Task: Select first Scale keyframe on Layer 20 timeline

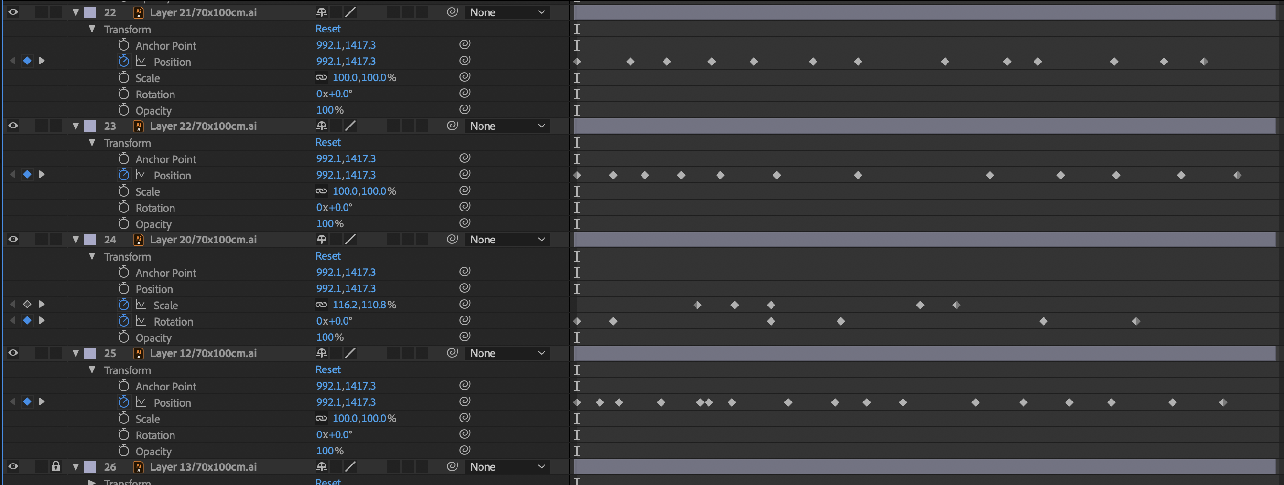Action: (x=697, y=305)
